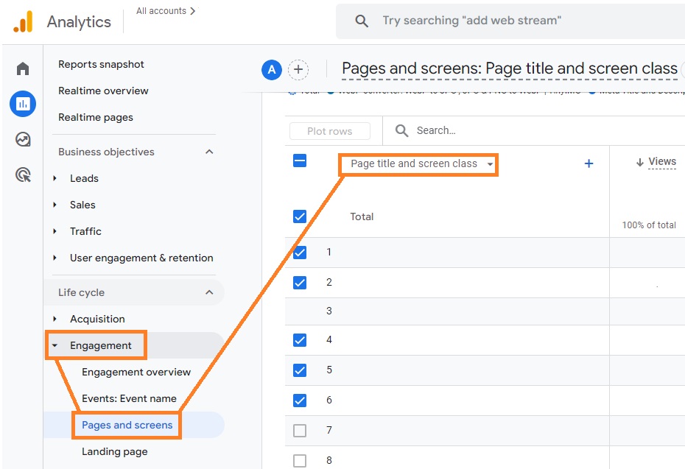Viewport: 685px width, 469px height.
Task: Uncheck row 1 in the table
Action: click(x=300, y=252)
